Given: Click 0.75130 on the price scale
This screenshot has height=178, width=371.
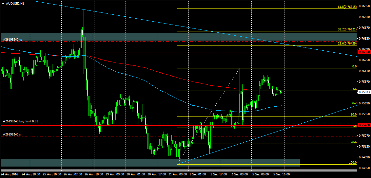Looking at the screenshot, I should click(x=364, y=147).
